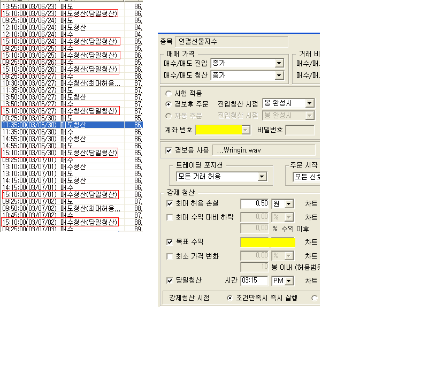Uncheck the 최대 허용 손실 checkbox
421x387 pixels.
click(x=170, y=204)
